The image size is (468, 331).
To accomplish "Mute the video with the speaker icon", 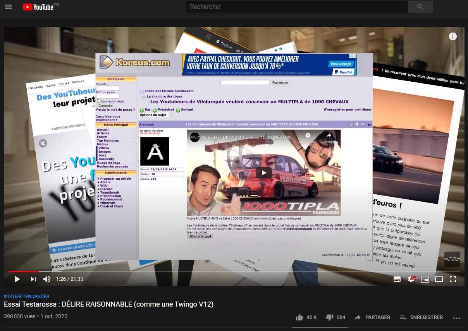I will 47,279.
